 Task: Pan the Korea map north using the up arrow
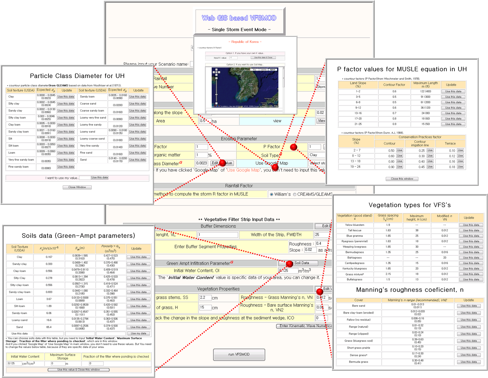click(216, 70)
